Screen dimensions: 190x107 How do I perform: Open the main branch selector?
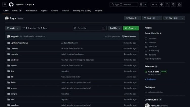pyautogui.click(x=13, y=28)
